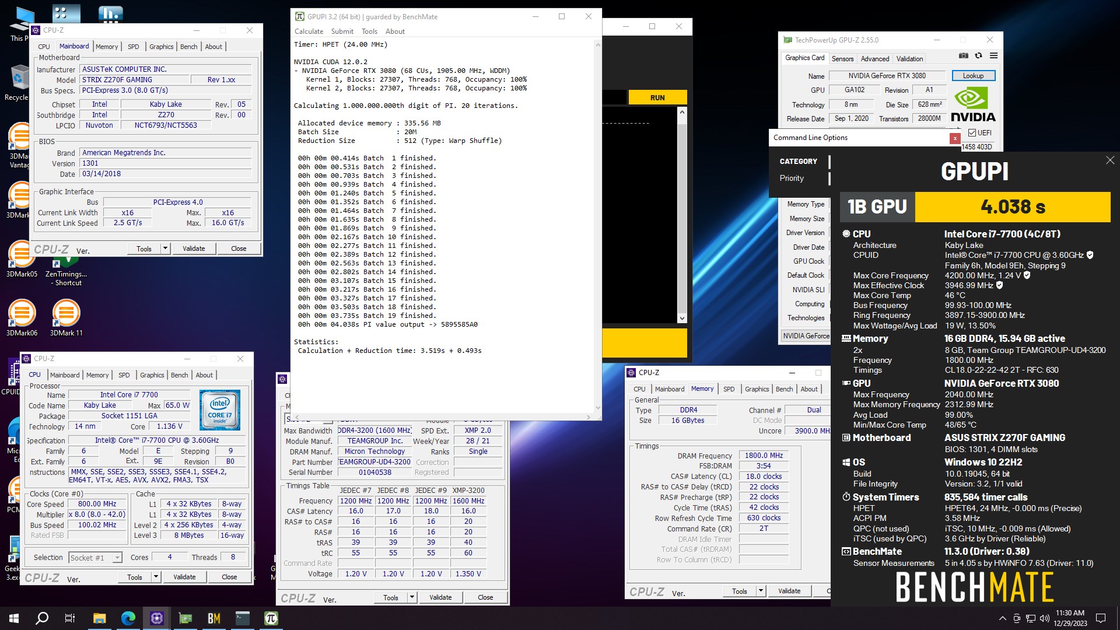Image resolution: width=1120 pixels, height=630 pixels.
Task: Switch to CPU-Z via taskbar icon
Action: click(157, 618)
